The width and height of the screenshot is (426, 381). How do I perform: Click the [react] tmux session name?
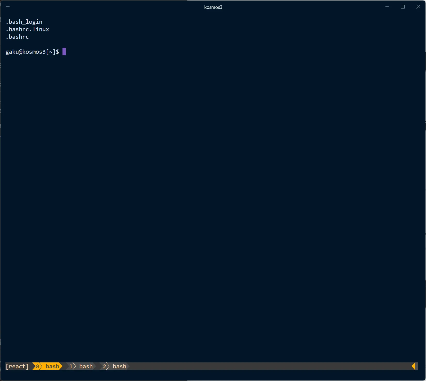[x=17, y=366]
